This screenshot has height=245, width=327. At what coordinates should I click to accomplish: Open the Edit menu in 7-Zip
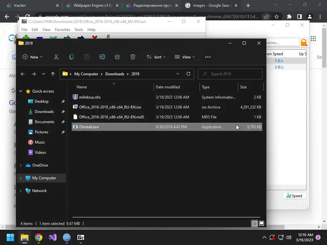pos(34,30)
